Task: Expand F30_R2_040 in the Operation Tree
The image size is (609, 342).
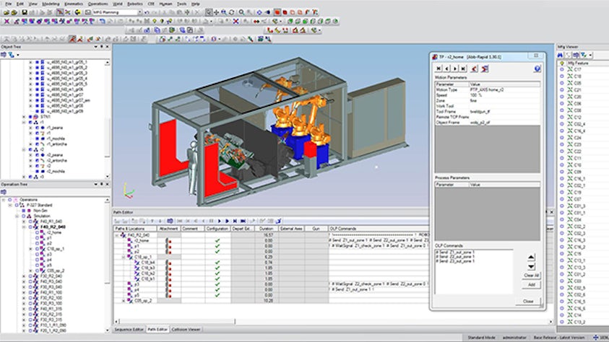Action: tap(25, 276)
